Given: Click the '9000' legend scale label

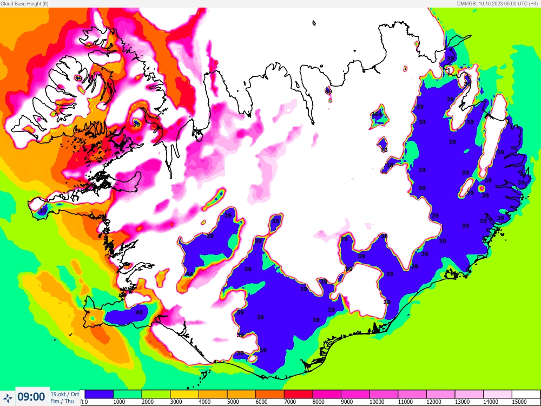Looking at the screenshot, I should [347, 402].
